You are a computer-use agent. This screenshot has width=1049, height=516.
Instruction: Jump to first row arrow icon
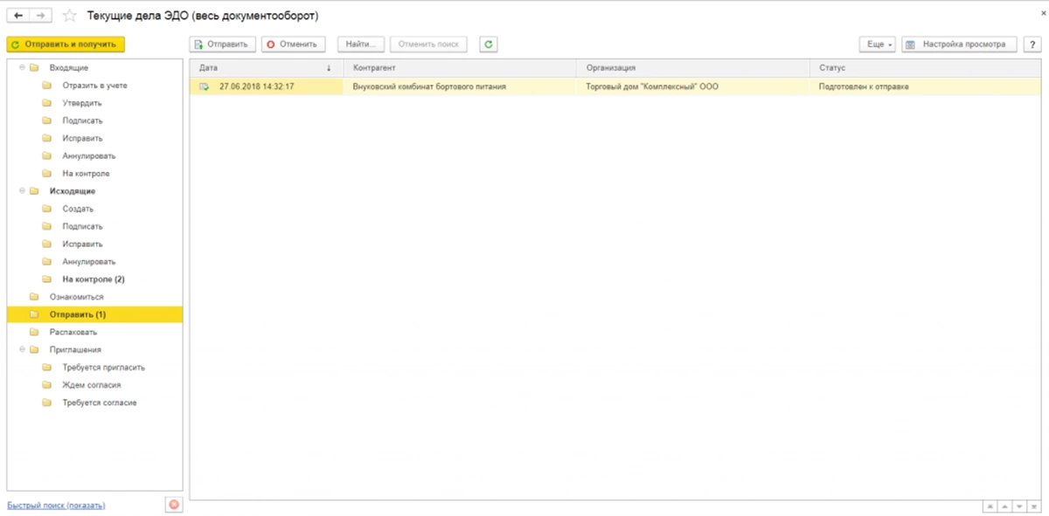click(990, 506)
